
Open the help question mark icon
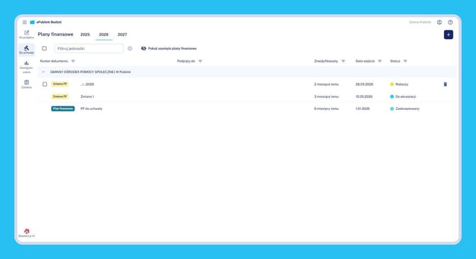[x=450, y=22]
